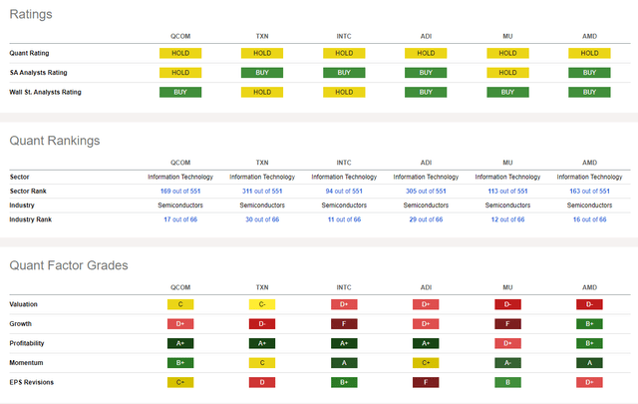Screen dimensions: 638x404
Task: Select INTC Momentum grade A
Action: coord(344,363)
